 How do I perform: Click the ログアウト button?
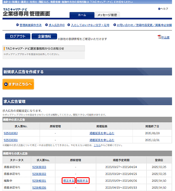pyautogui.click(x=17, y=36)
